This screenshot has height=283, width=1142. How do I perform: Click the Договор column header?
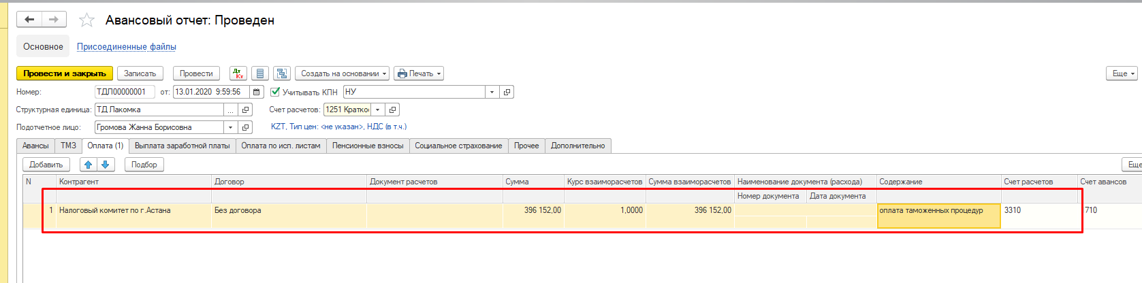point(289,182)
